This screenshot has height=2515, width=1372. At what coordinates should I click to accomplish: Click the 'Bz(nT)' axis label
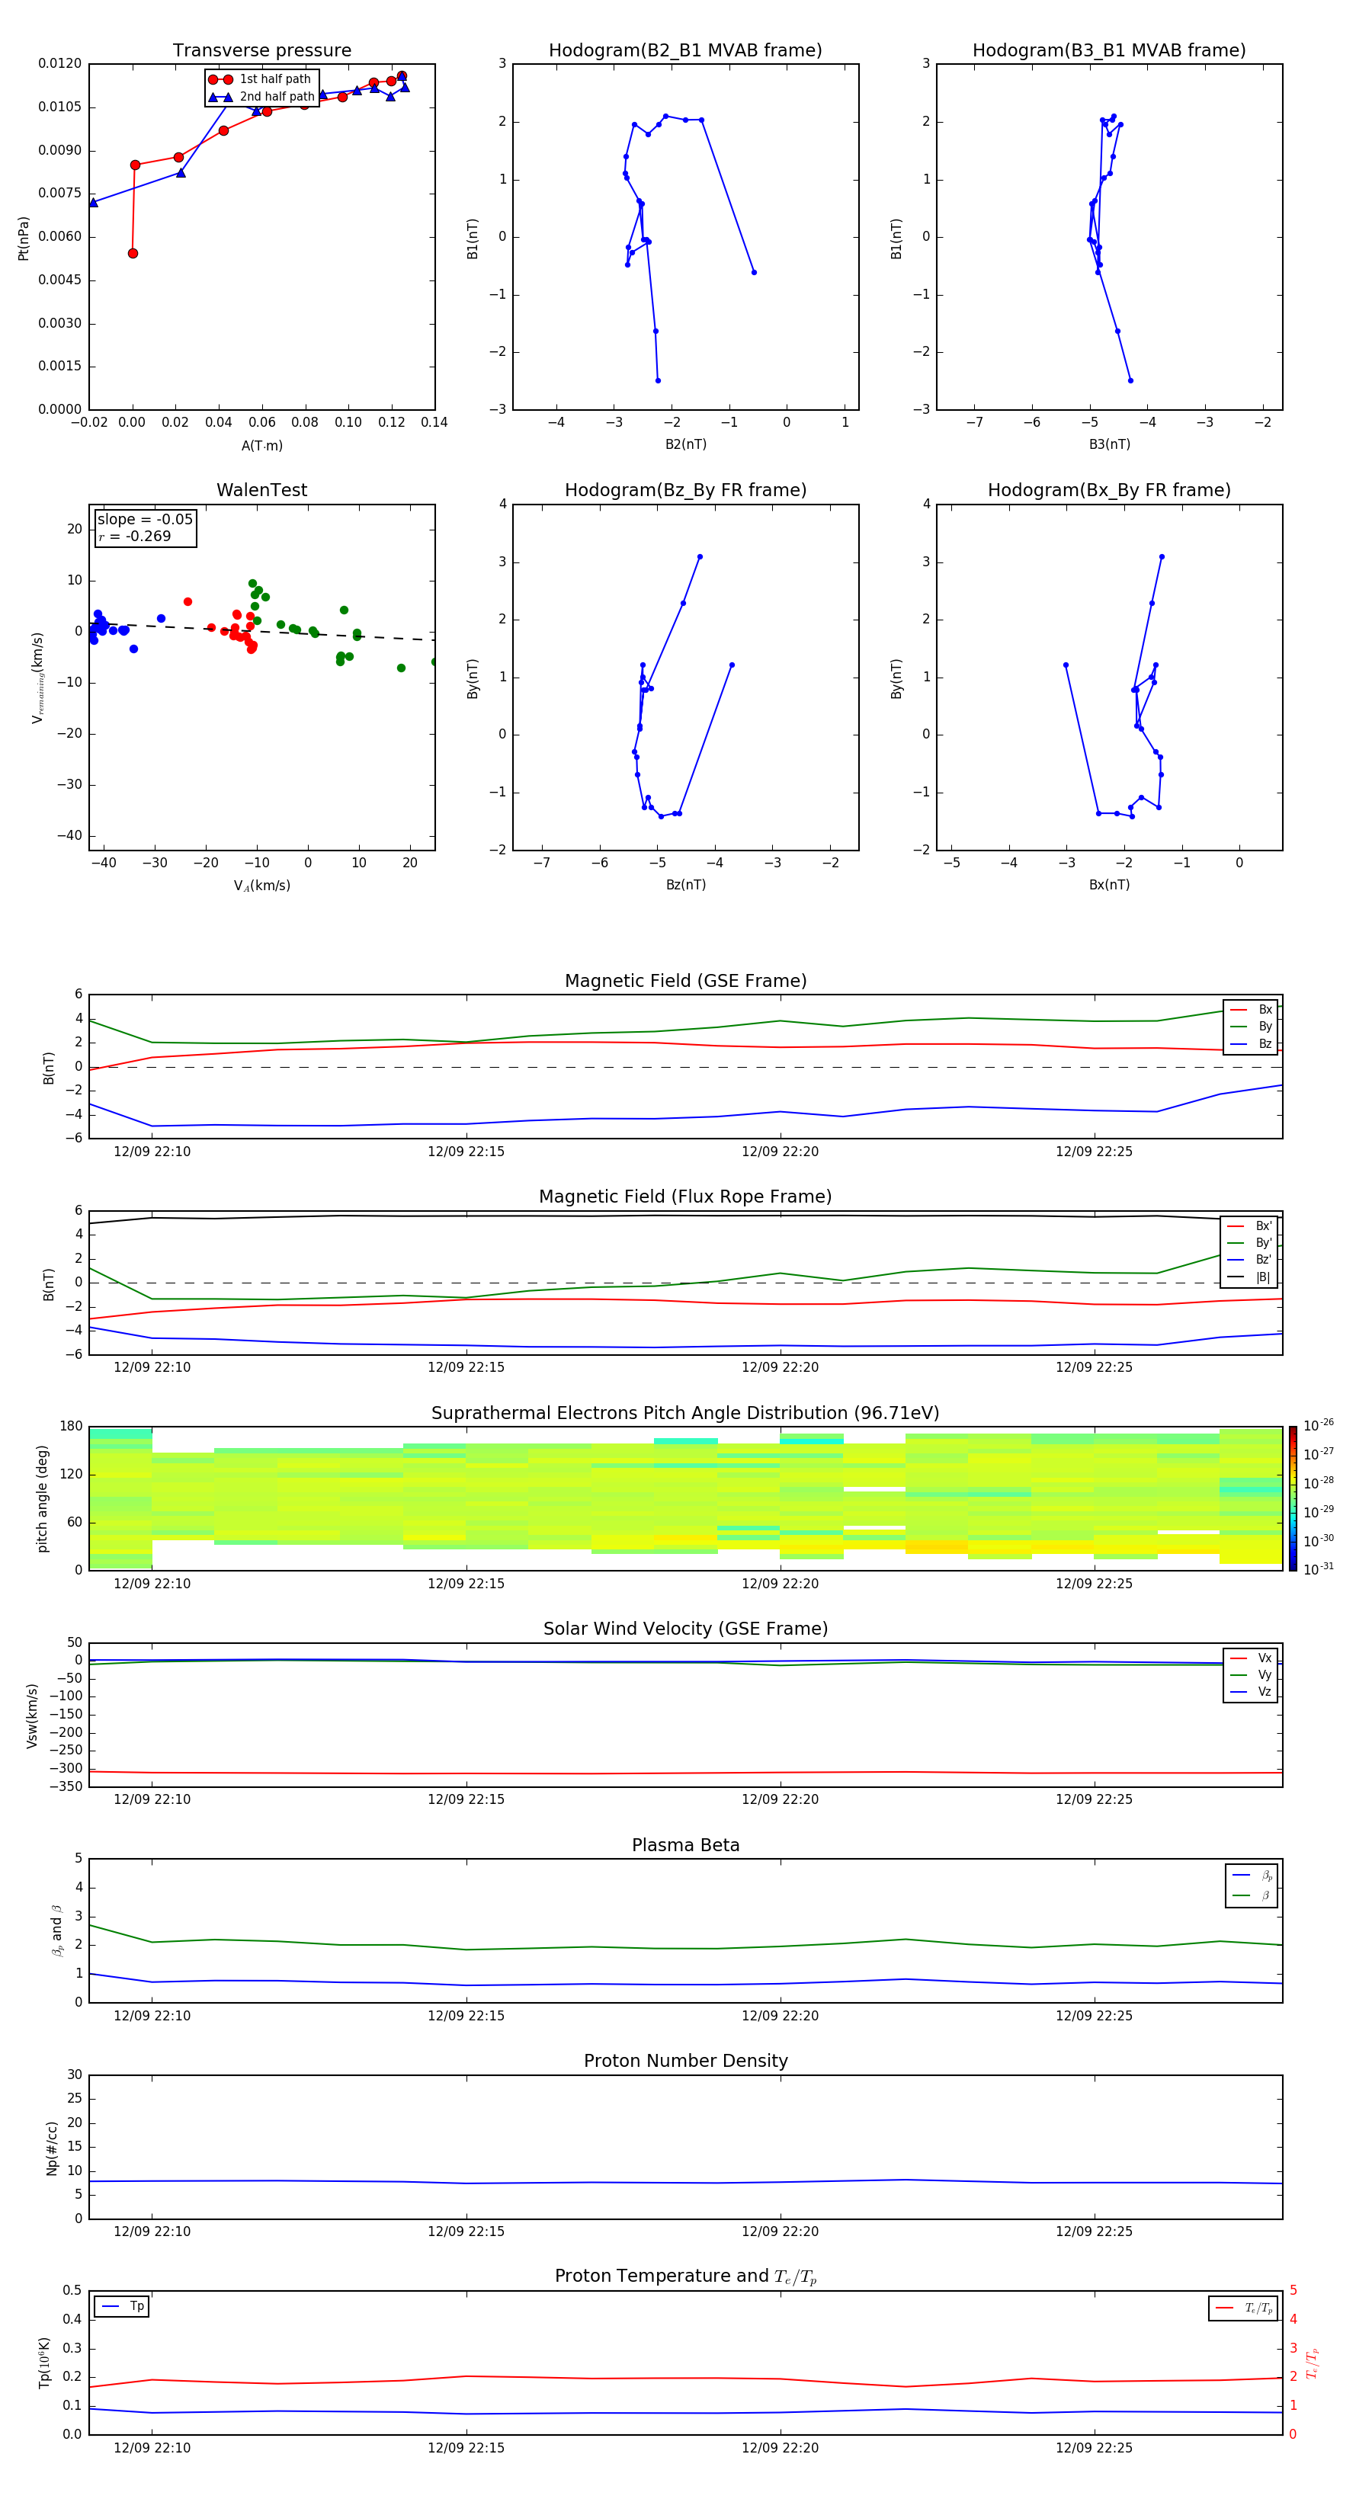685,885
